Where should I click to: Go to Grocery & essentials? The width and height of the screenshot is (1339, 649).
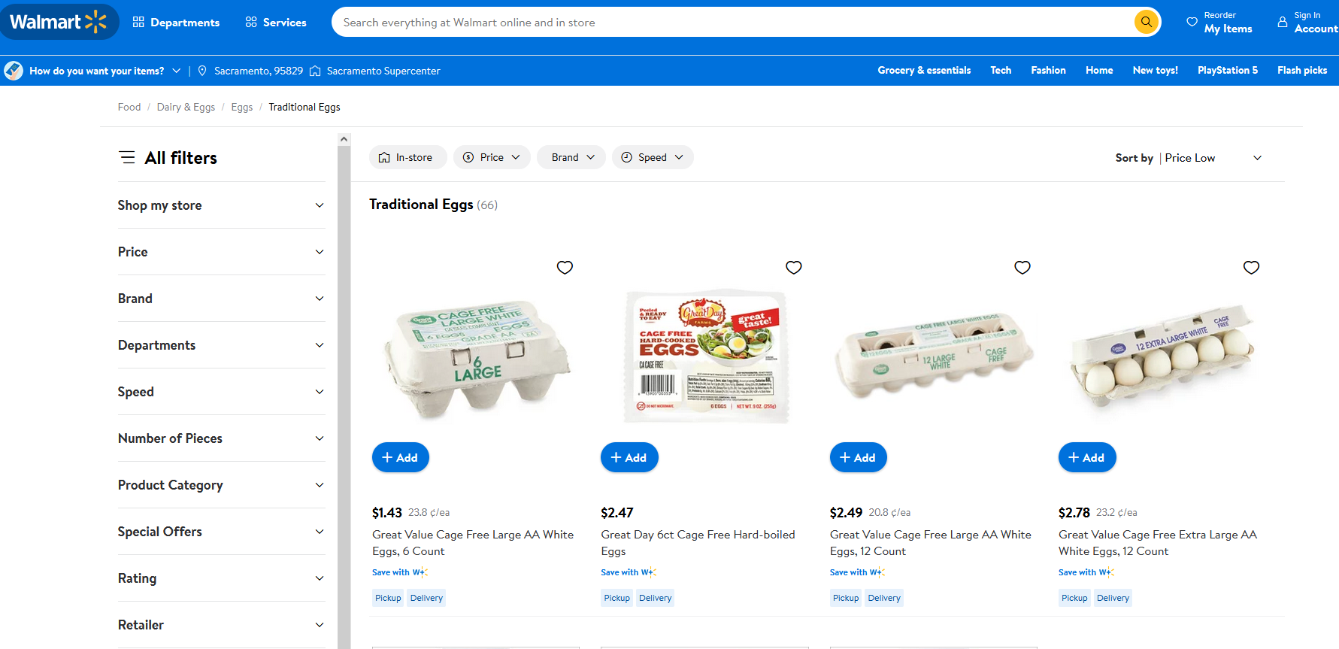click(924, 70)
